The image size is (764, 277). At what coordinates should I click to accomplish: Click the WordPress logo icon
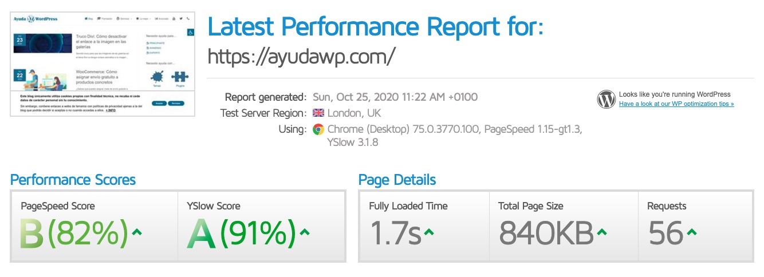click(x=606, y=99)
